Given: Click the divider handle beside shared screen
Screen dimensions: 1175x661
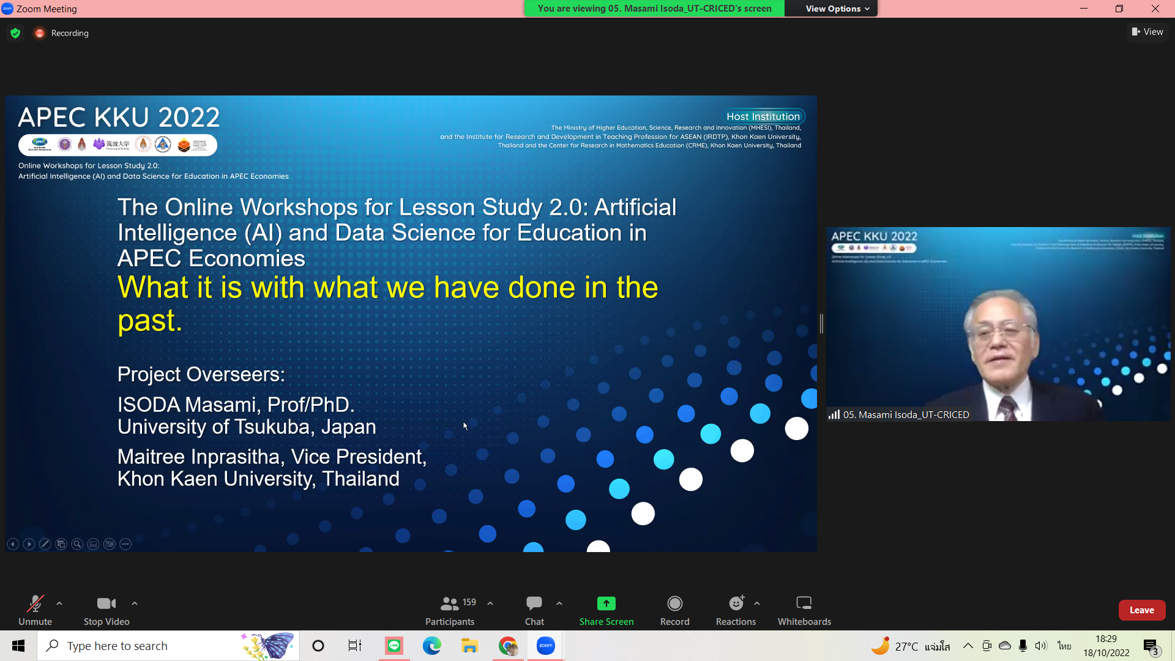Looking at the screenshot, I should coord(821,324).
